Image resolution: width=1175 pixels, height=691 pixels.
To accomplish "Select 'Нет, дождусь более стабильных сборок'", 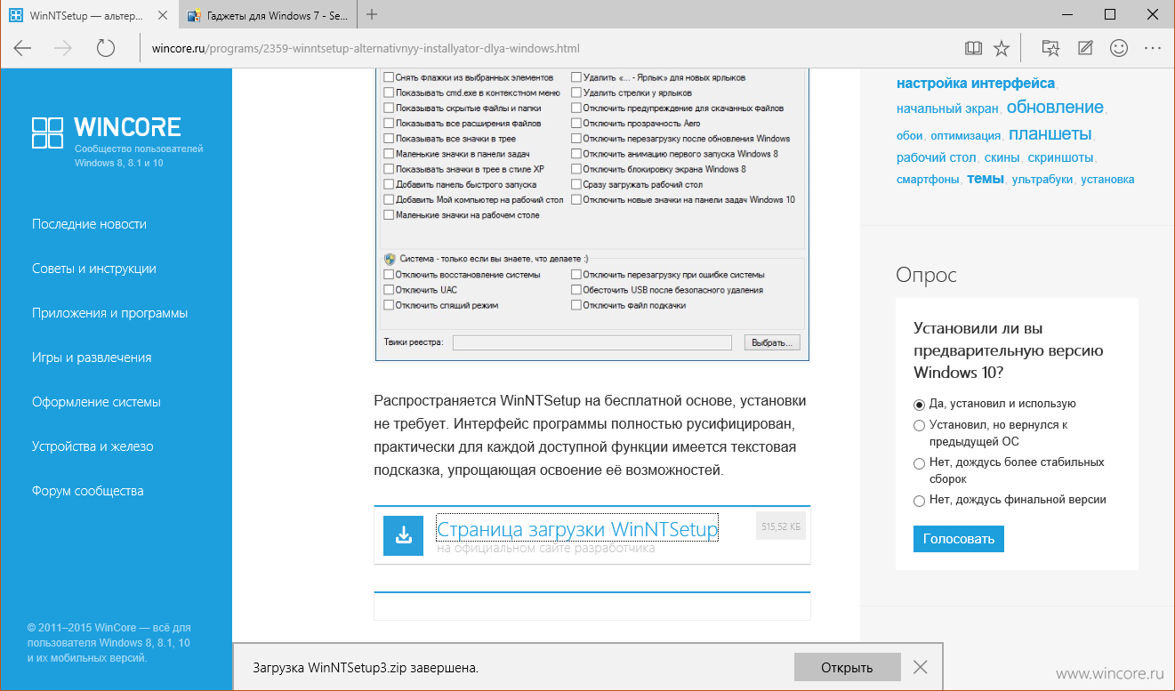I will (920, 463).
